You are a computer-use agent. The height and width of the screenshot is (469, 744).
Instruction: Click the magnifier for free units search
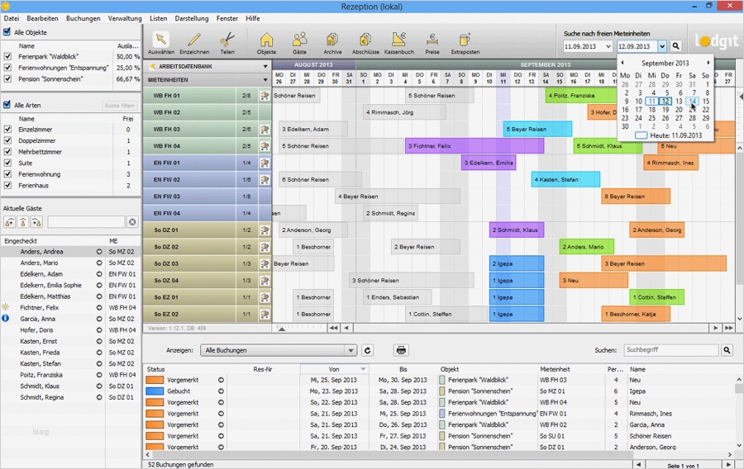pyautogui.click(x=676, y=46)
